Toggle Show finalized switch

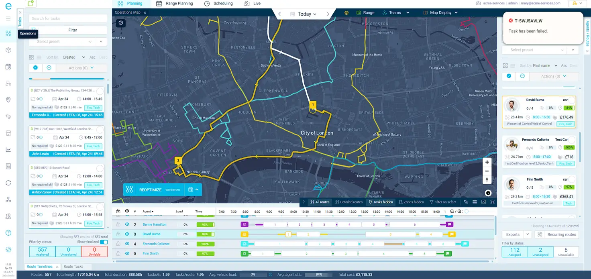coord(104,242)
